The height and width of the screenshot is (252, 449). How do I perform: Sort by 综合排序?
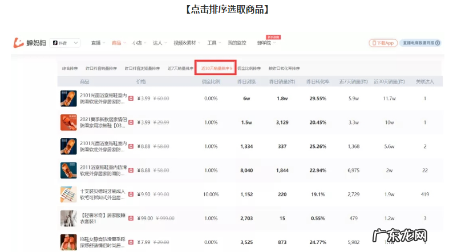[x=70, y=68]
